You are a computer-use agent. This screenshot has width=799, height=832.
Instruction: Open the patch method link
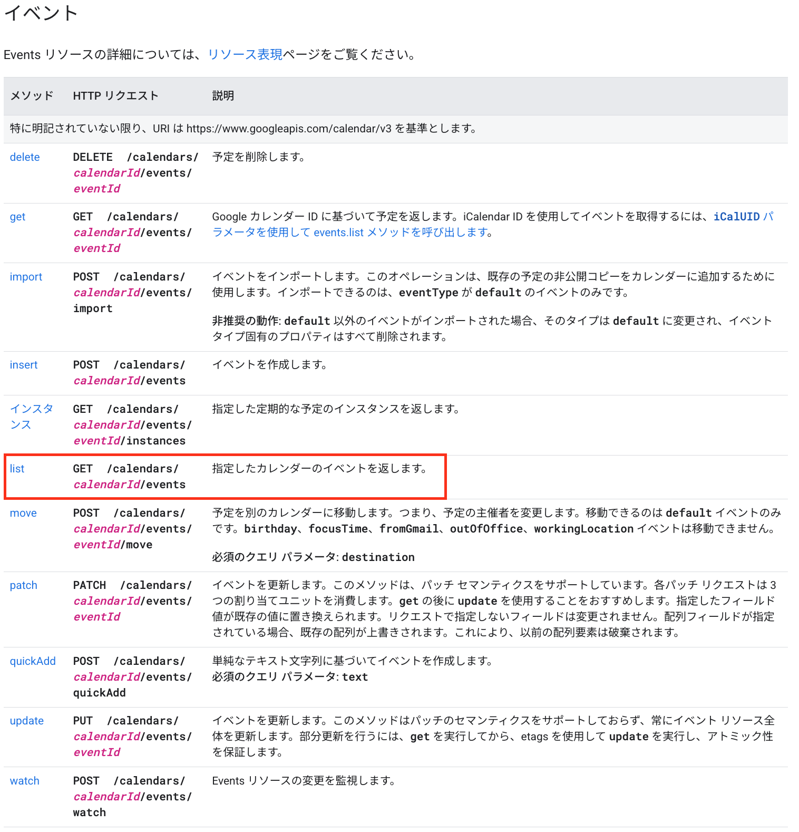click(23, 585)
